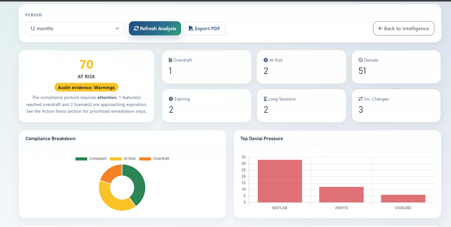The height and width of the screenshot is (227, 451).
Task: Click the score value 70
Action: (86, 64)
